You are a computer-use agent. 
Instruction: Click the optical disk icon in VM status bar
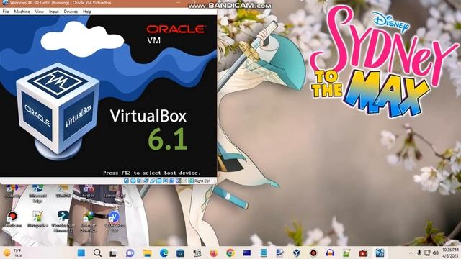(x=133, y=181)
